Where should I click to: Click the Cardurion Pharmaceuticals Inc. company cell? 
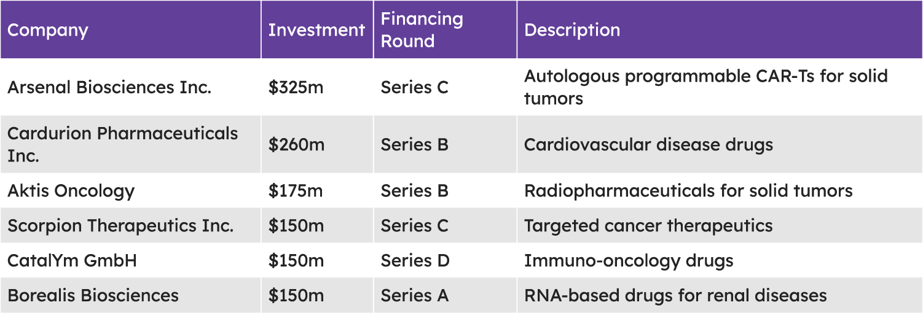tap(122, 144)
